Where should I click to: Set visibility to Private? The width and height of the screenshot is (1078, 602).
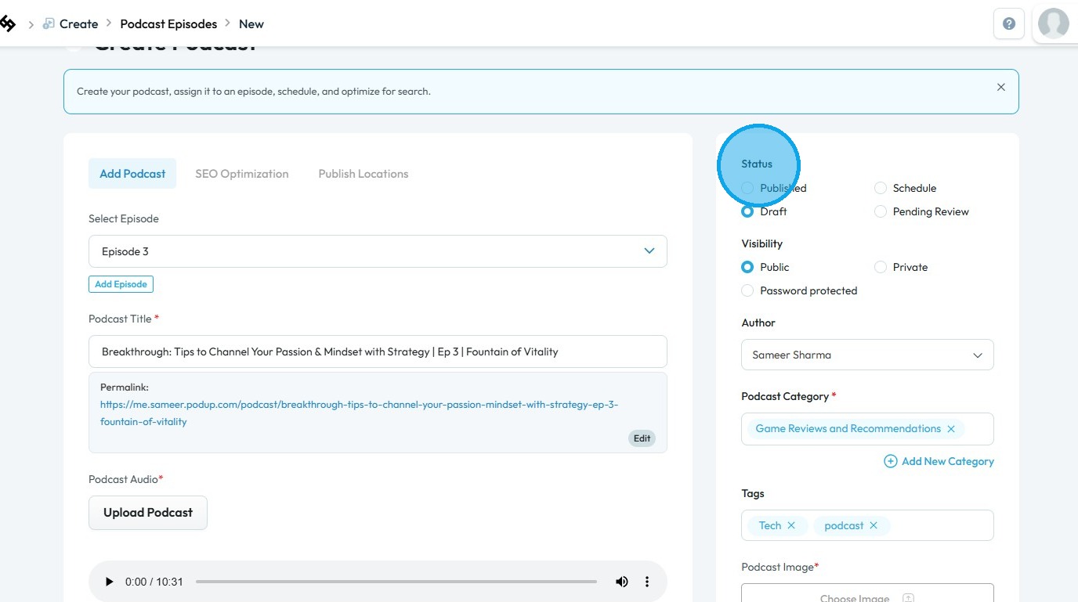point(881,267)
